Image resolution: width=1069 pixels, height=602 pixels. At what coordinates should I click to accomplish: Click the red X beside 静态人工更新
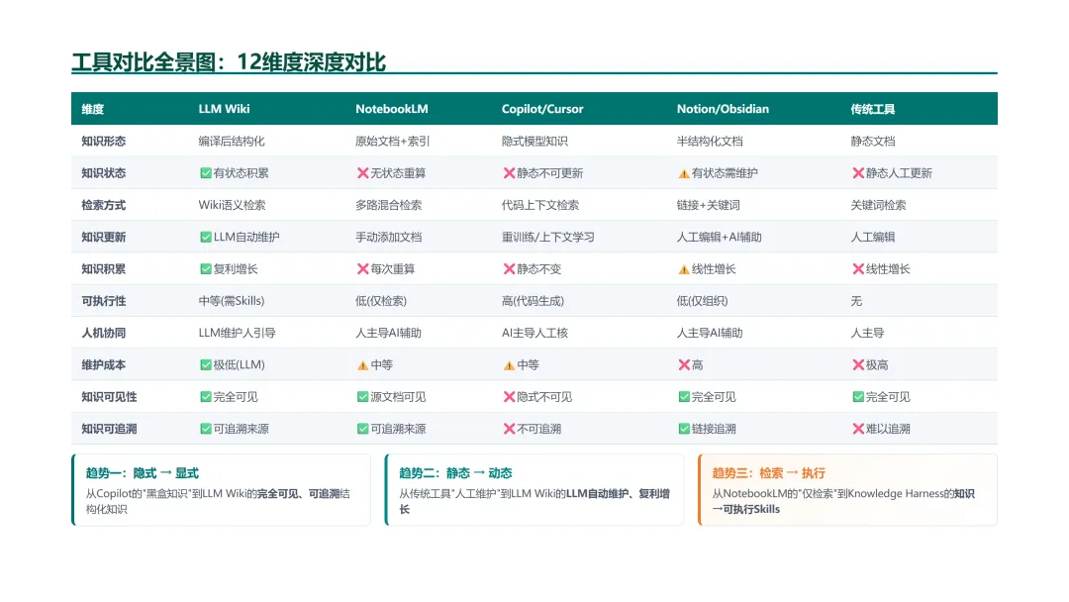[858, 173]
